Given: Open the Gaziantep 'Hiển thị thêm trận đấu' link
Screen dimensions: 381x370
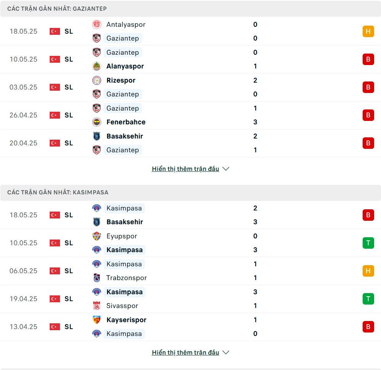Looking at the screenshot, I should 185,169.
